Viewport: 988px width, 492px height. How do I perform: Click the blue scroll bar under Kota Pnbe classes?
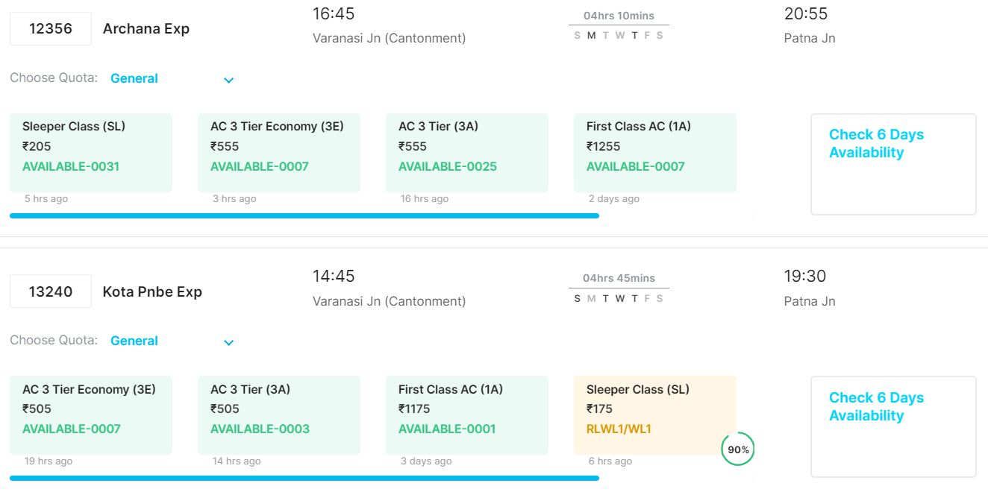click(304, 478)
